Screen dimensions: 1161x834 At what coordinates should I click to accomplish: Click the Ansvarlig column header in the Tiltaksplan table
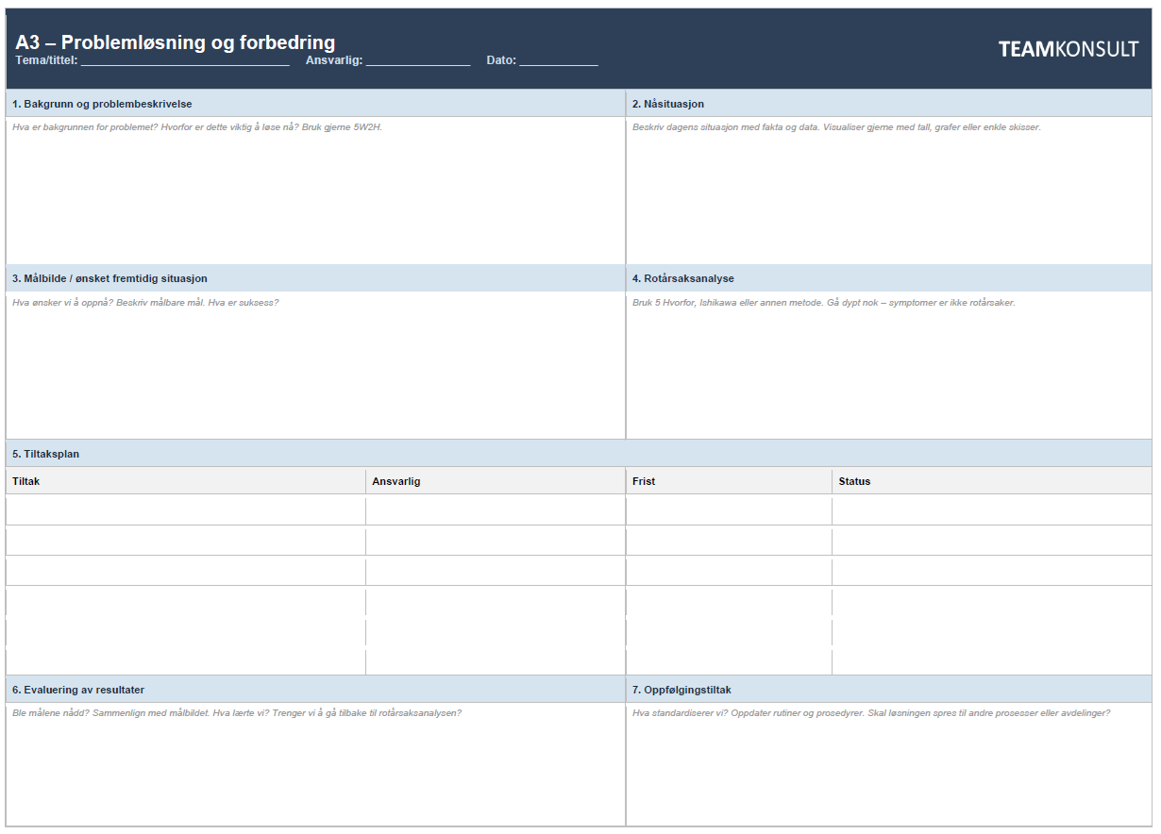(396, 481)
